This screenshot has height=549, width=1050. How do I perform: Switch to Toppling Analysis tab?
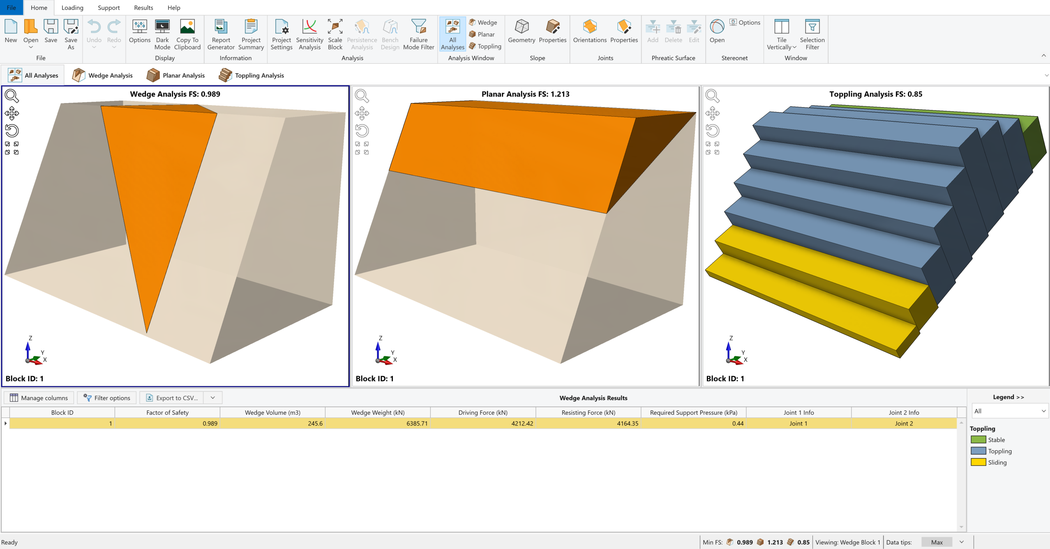251,75
